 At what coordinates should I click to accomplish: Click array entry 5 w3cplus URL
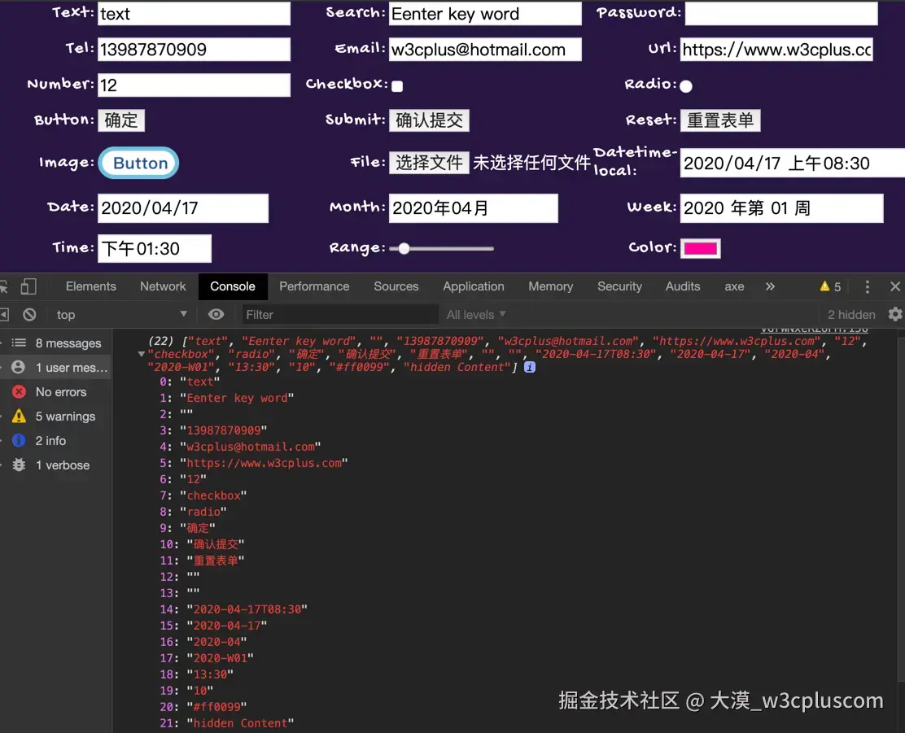coord(254,463)
